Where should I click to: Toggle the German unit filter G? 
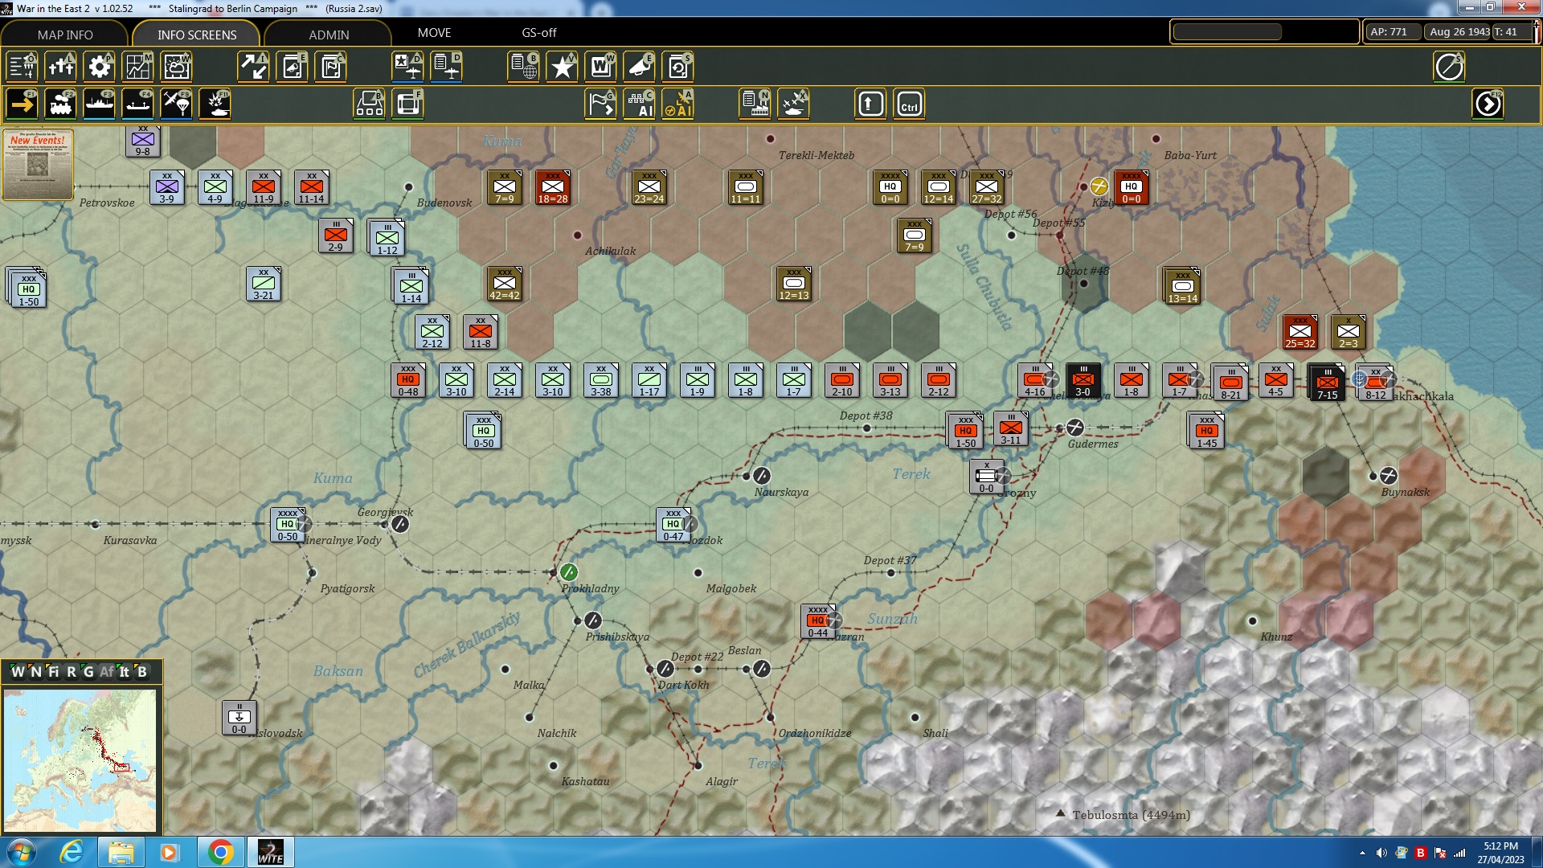coord(88,671)
